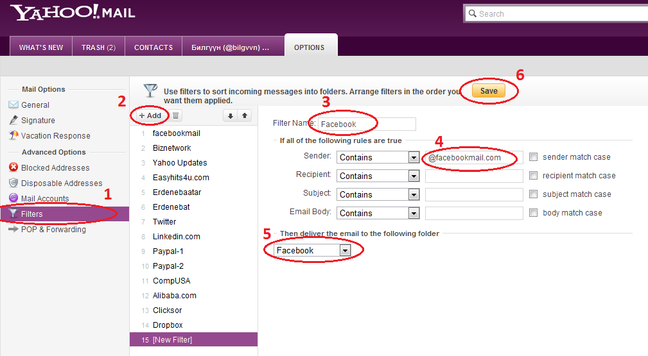Click the POP & Forwarding arrow icon
Viewport: 648px width, 356px height.
(13, 229)
